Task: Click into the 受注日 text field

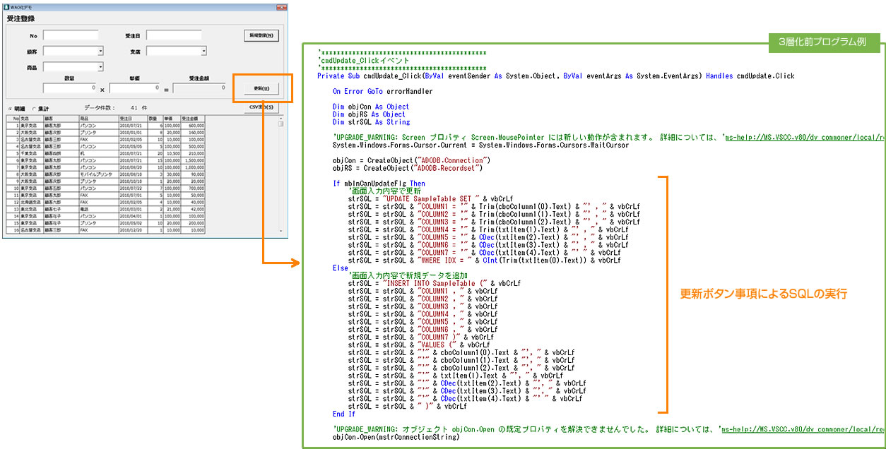Action: [174, 35]
